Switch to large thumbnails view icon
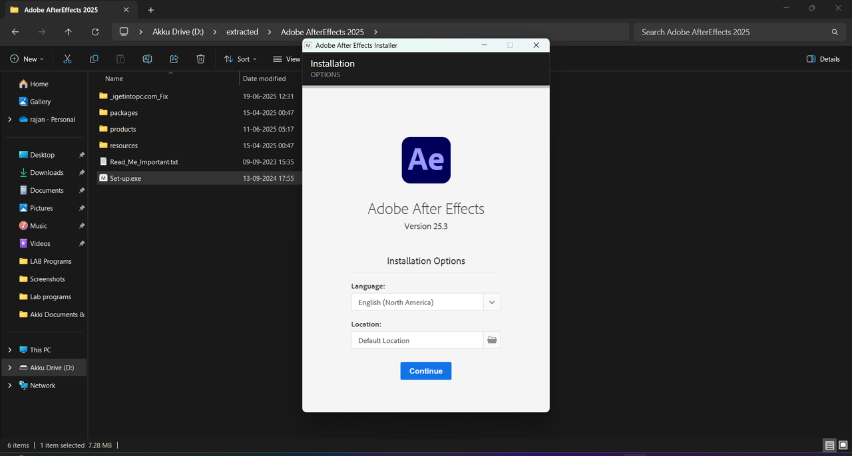The width and height of the screenshot is (852, 456). [x=843, y=445]
